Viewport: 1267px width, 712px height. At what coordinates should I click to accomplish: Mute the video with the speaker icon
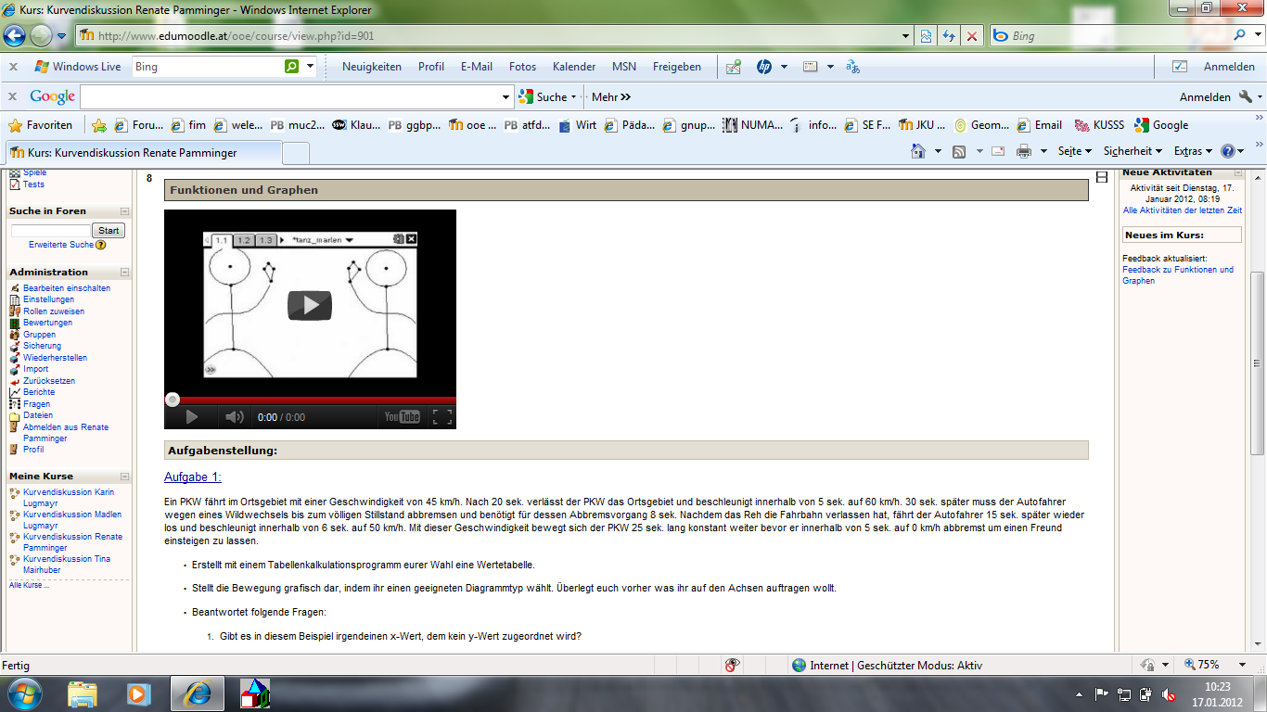point(235,417)
